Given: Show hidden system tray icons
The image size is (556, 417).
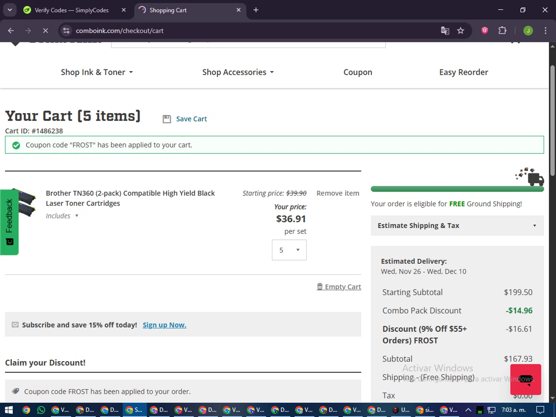Looking at the screenshot, I should click(468, 410).
